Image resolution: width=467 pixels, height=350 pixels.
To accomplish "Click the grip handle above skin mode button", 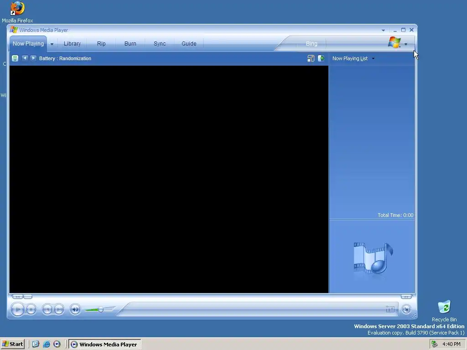I will coord(406,297).
